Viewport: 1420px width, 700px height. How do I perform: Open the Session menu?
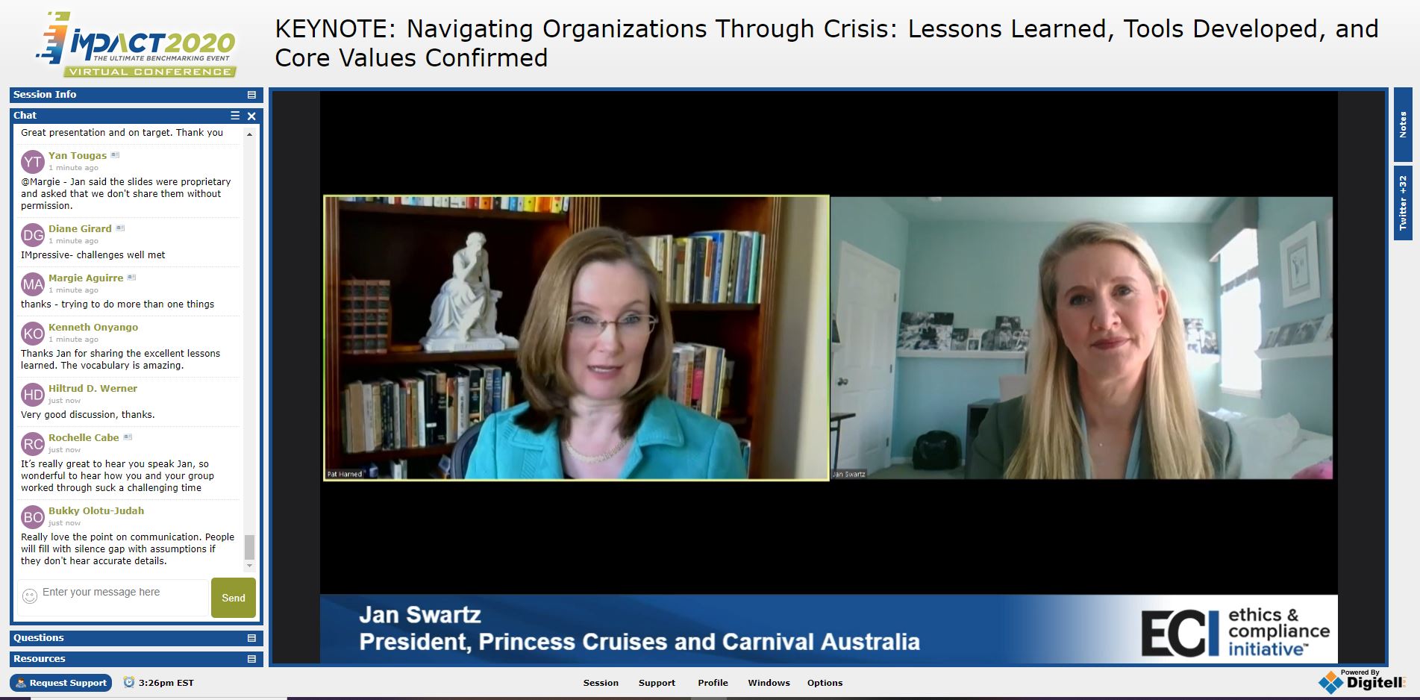pyautogui.click(x=601, y=683)
